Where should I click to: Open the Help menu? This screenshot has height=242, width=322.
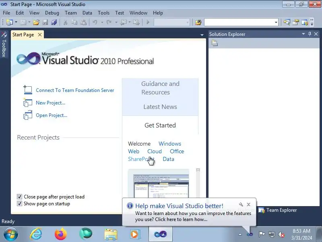158,13
